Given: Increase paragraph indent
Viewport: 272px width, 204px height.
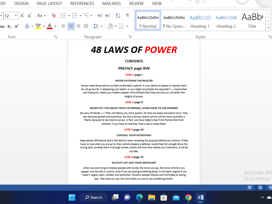Looking at the screenshot, I should click(107, 16).
